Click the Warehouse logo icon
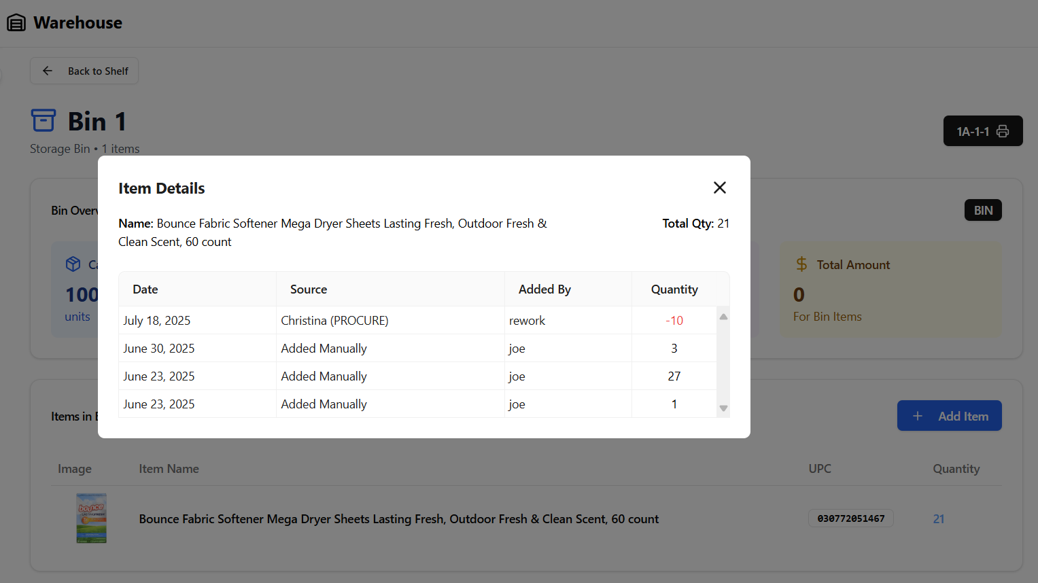The height and width of the screenshot is (583, 1038). 16,23
